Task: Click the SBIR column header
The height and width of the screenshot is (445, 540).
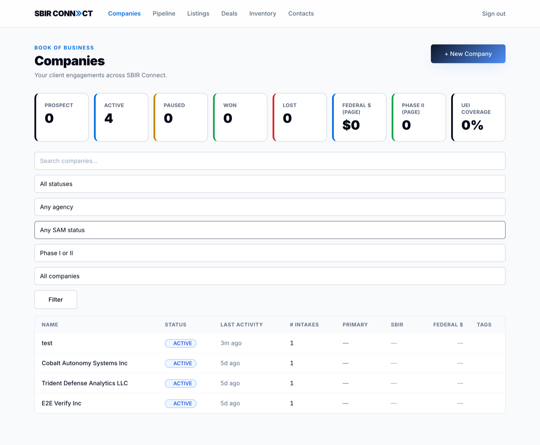Action: tap(397, 324)
